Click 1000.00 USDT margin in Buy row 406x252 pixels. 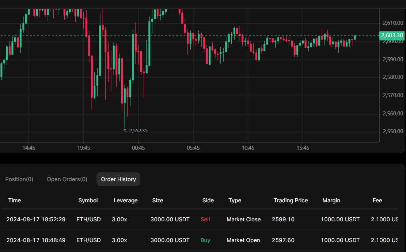pyautogui.click(x=340, y=240)
